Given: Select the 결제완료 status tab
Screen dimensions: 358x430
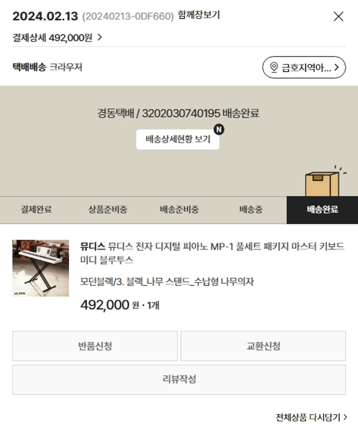Looking at the screenshot, I should tap(36, 210).
